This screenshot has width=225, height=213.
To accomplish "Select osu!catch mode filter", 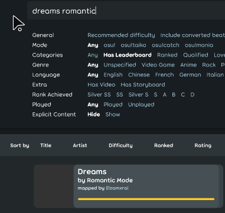I will point(165,45).
